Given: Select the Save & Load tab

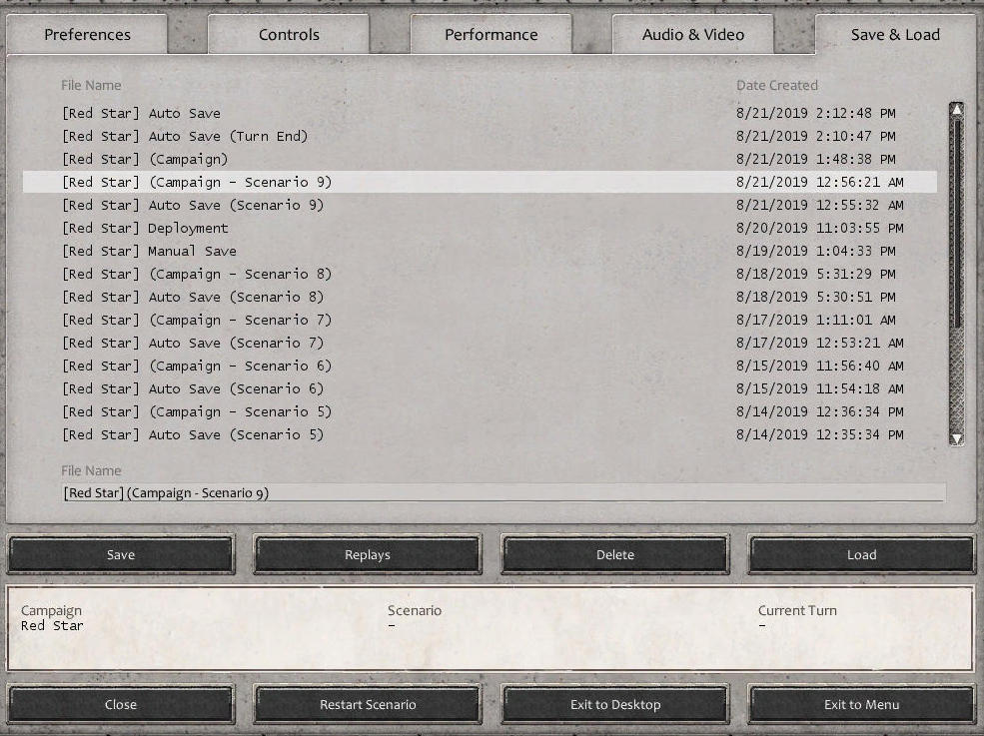Looking at the screenshot, I should click(894, 35).
